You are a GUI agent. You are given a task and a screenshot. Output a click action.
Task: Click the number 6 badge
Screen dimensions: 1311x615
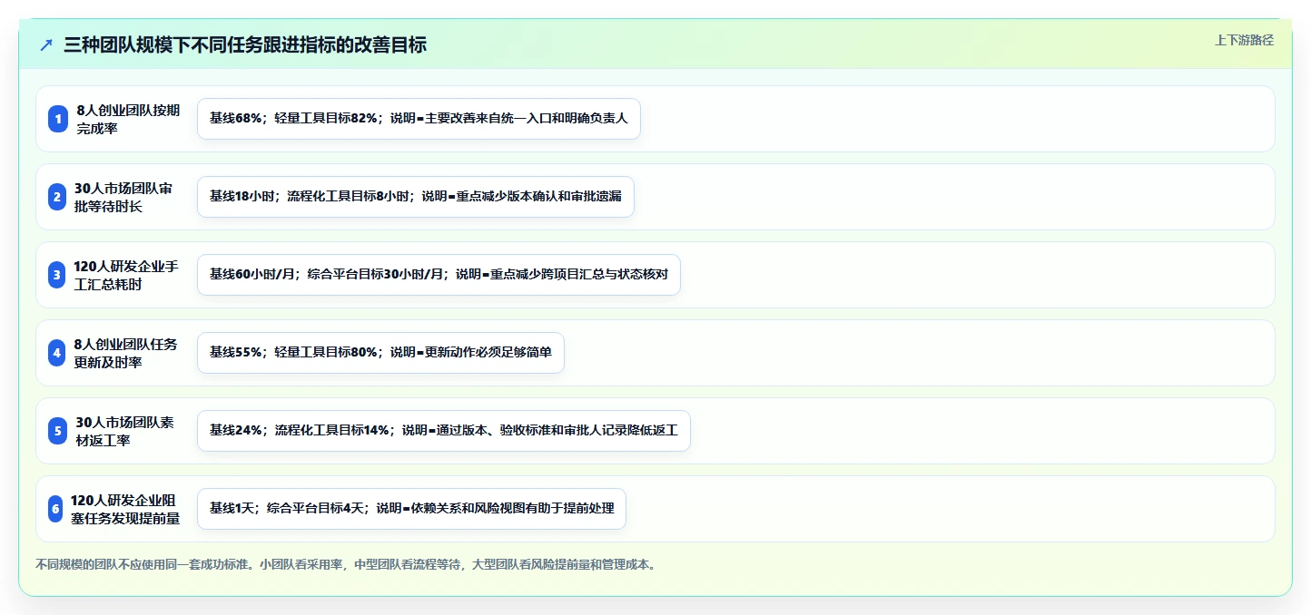click(x=55, y=509)
